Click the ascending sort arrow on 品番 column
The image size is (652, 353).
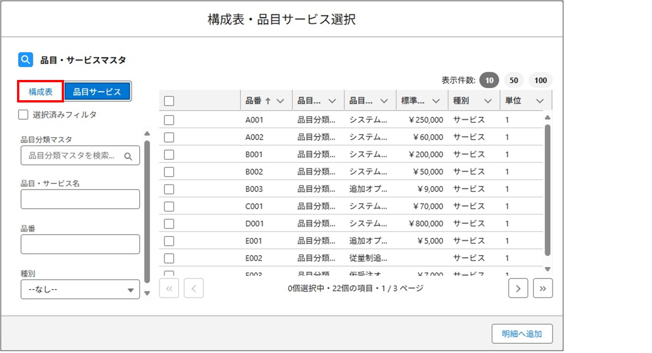pos(269,101)
